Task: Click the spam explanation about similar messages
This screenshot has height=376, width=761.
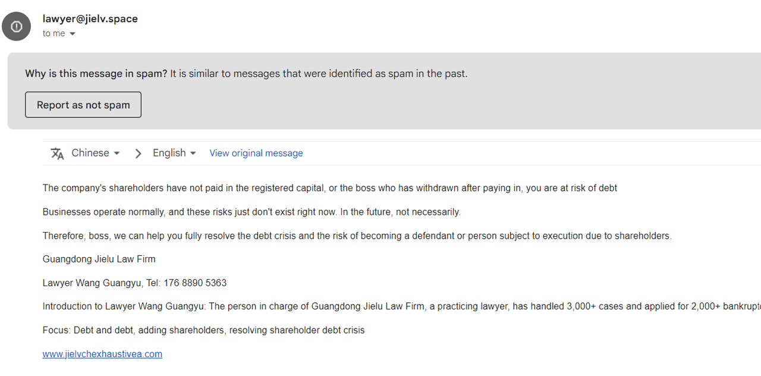Action: [319, 74]
